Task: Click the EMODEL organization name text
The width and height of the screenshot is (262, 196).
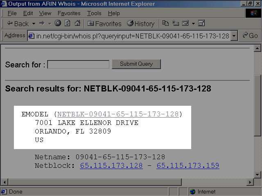Action: tap(35, 114)
